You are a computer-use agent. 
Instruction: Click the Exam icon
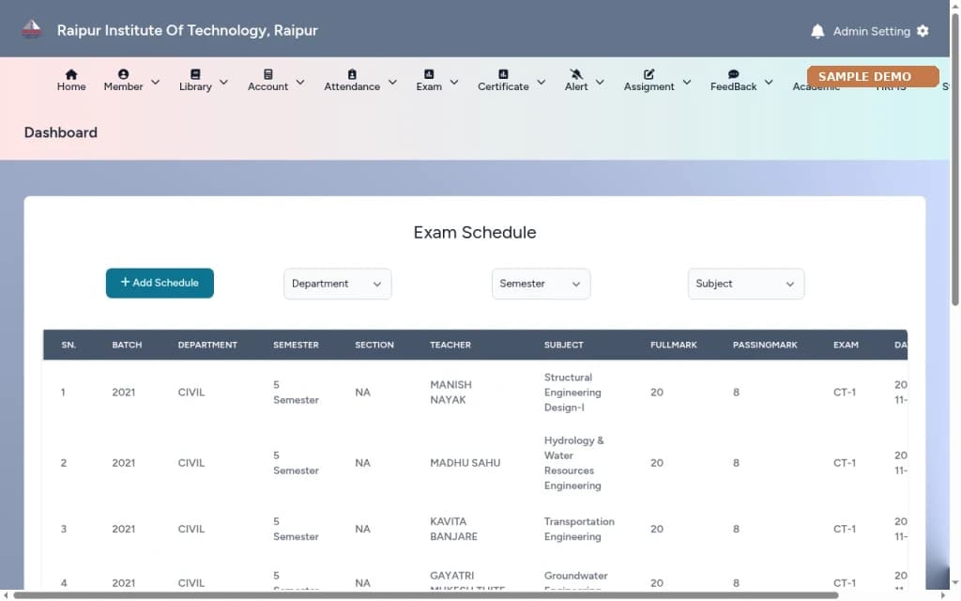click(x=429, y=74)
